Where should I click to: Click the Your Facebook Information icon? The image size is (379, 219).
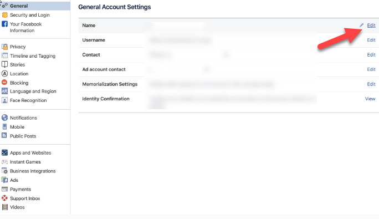coord(4,24)
